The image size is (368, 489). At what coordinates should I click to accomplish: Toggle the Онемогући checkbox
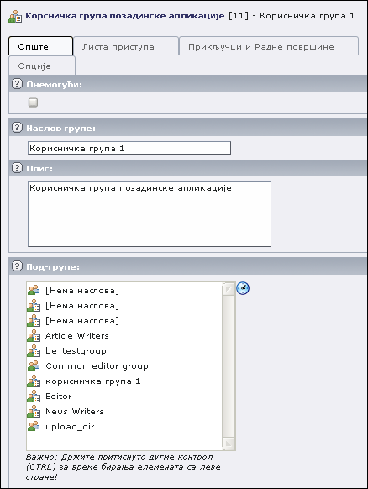pos(33,103)
